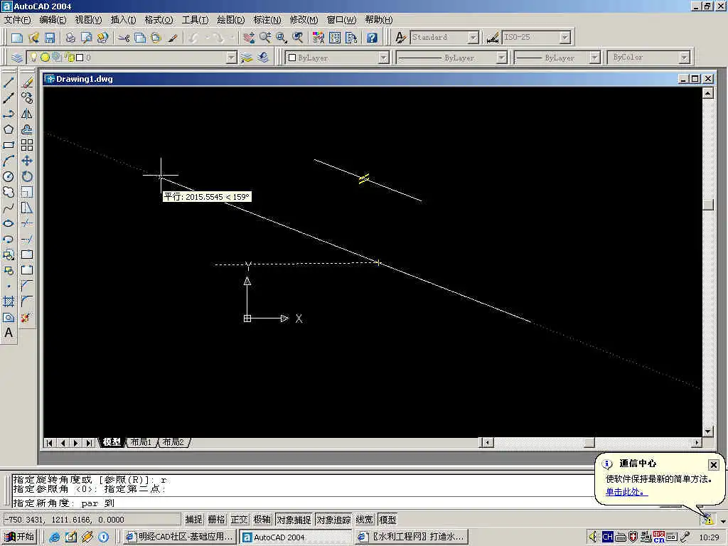This screenshot has width=728, height=546.
Task: Click the horizontal scrollbar right arrow
Action: pyautogui.click(x=697, y=442)
